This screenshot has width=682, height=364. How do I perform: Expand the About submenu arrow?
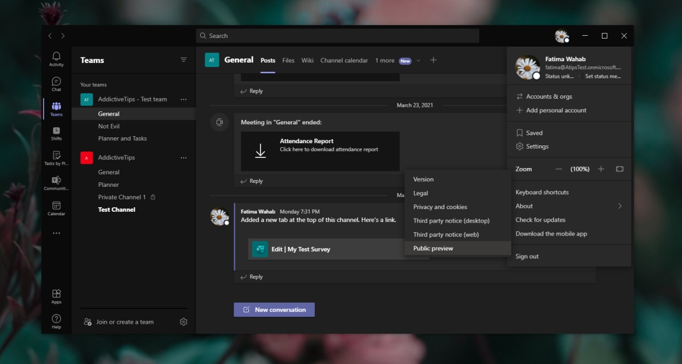[x=620, y=206]
